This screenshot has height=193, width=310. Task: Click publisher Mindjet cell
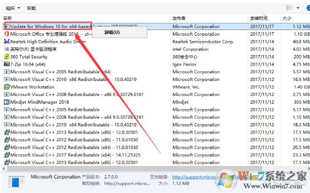coord(180,102)
